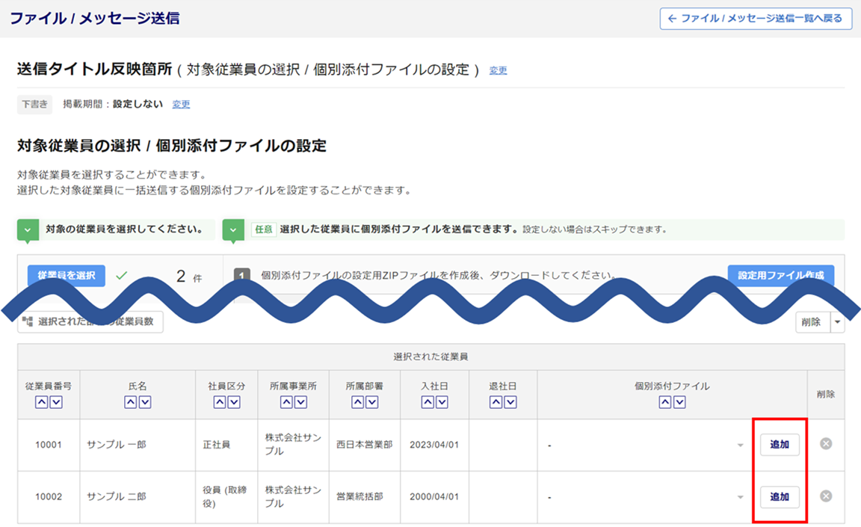Sort name (氏名) column ascending
The height and width of the screenshot is (527, 861).
131,402
